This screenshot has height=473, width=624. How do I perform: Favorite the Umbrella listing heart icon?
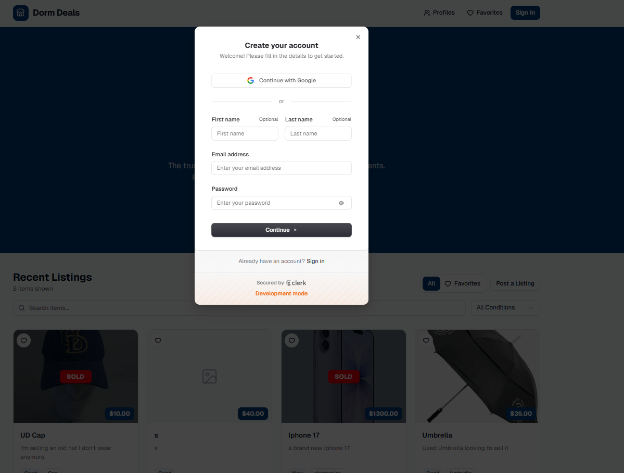pyautogui.click(x=426, y=341)
